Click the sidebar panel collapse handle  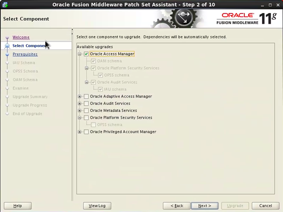(x=72, y=32)
